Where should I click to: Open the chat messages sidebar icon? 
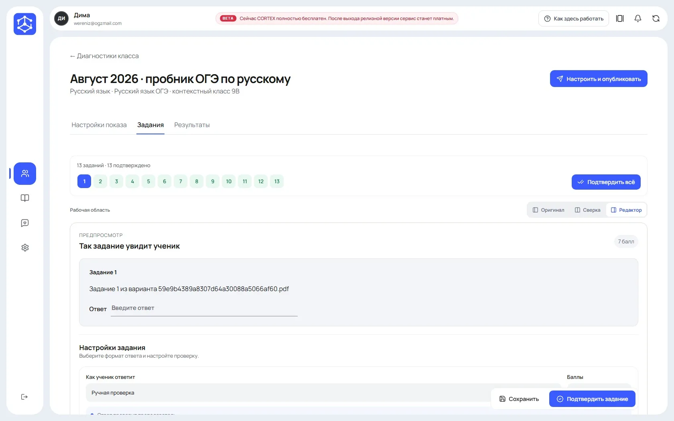[x=25, y=223]
